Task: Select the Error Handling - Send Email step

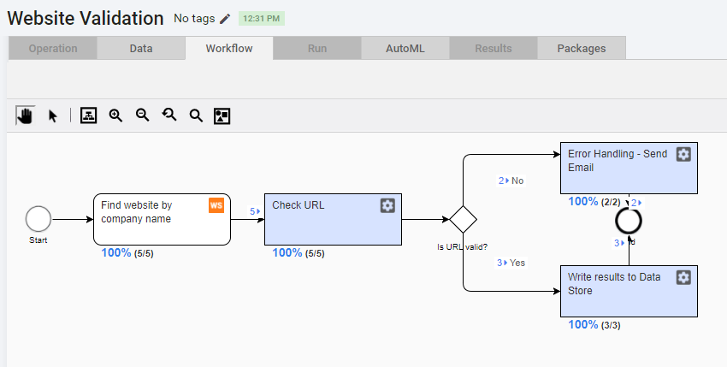Action: point(629,168)
